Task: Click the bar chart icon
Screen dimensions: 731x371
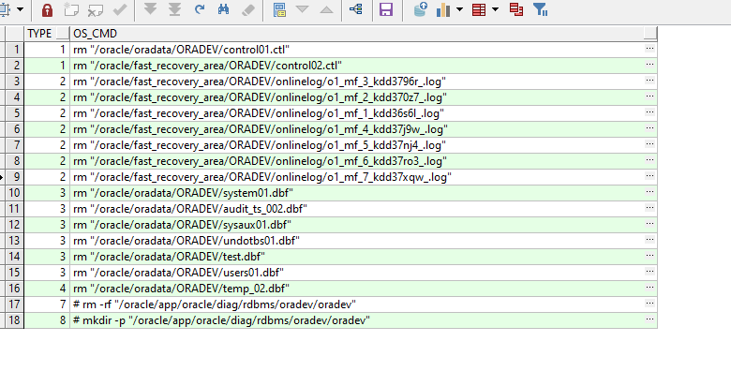Action: pos(443,9)
